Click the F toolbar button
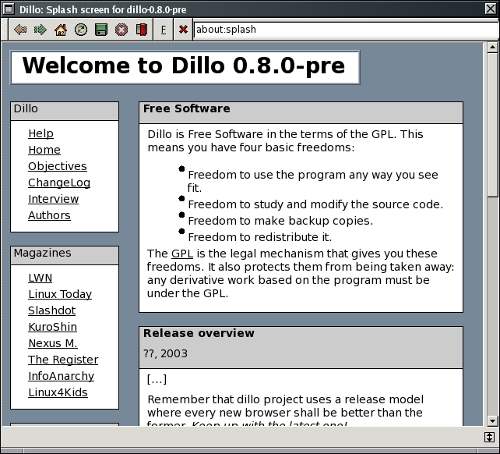Image resolution: width=500 pixels, height=454 pixels. tap(164, 30)
